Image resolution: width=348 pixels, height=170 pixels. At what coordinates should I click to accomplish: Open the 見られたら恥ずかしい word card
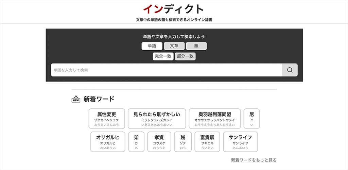tap(157, 119)
